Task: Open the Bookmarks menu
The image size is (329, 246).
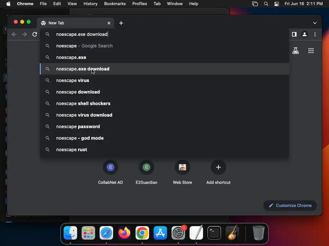Action: tap(115, 4)
